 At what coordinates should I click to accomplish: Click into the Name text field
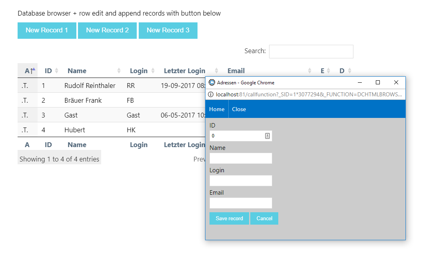tap(241, 158)
